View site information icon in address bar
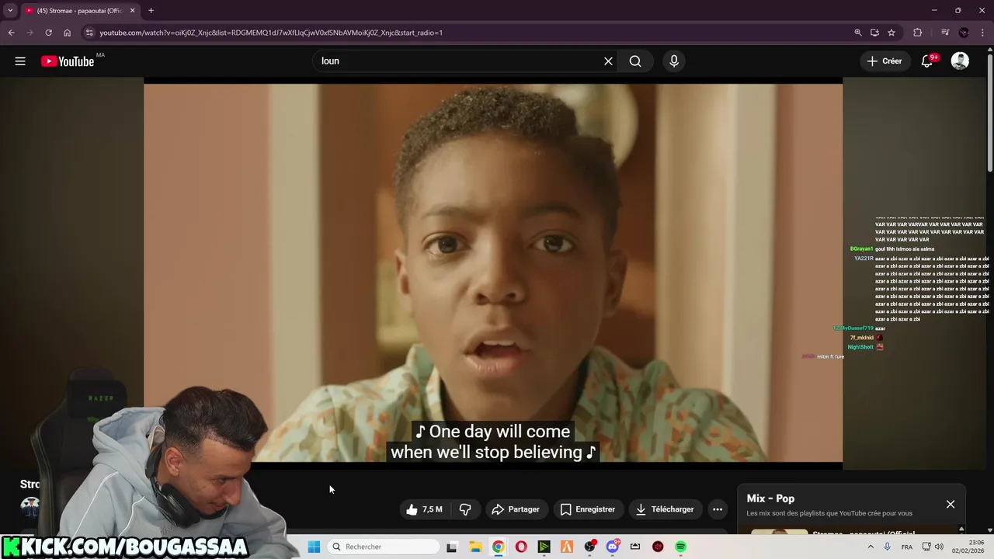Screen dimensions: 994x559 pos(89,33)
